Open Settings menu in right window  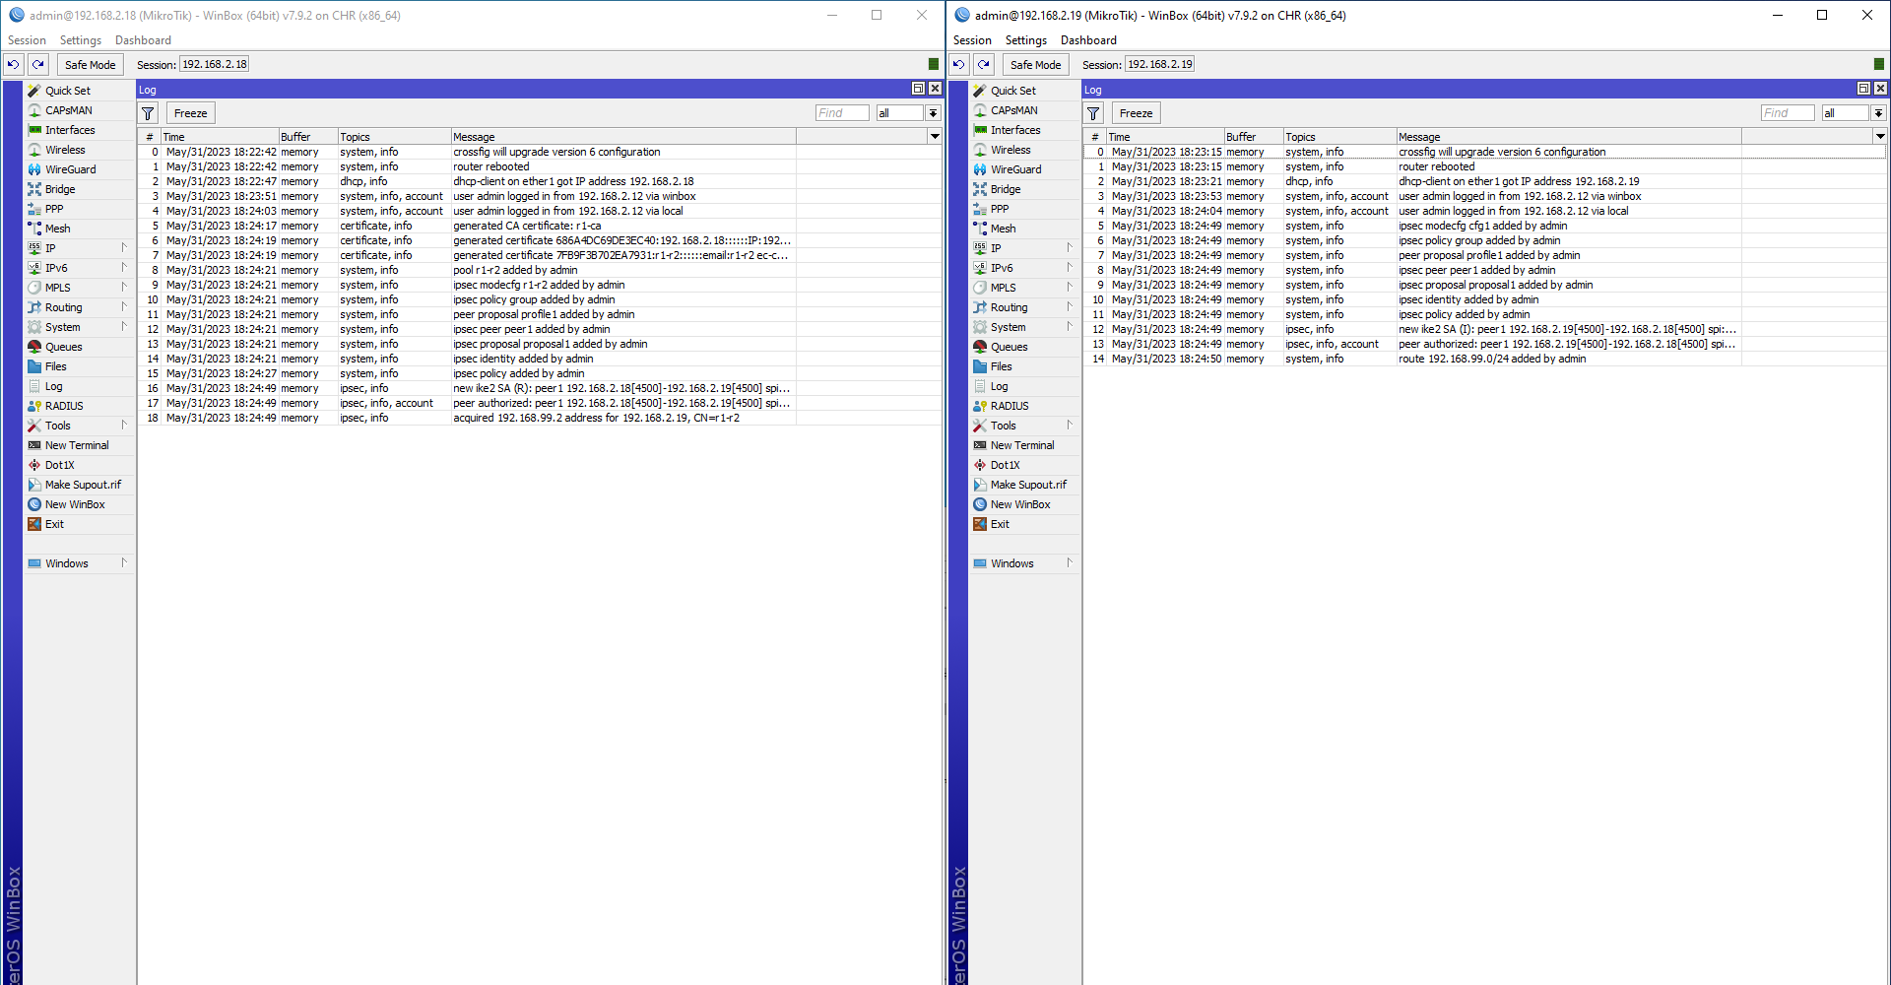click(x=1025, y=40)
